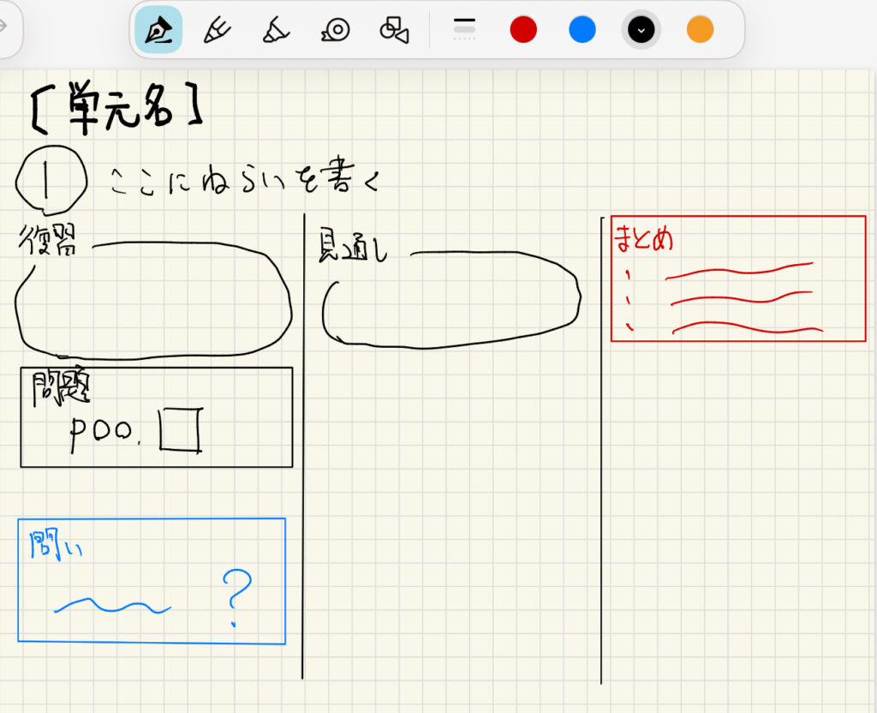877x713 pixels.
Task: Tap the blue 問い heading
Action: point(56,546)
